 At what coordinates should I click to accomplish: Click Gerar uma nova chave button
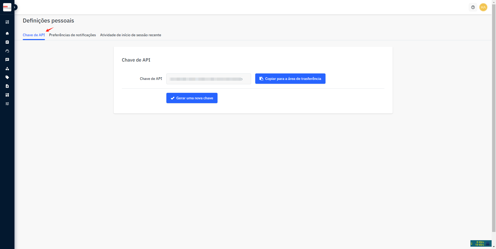192,98
